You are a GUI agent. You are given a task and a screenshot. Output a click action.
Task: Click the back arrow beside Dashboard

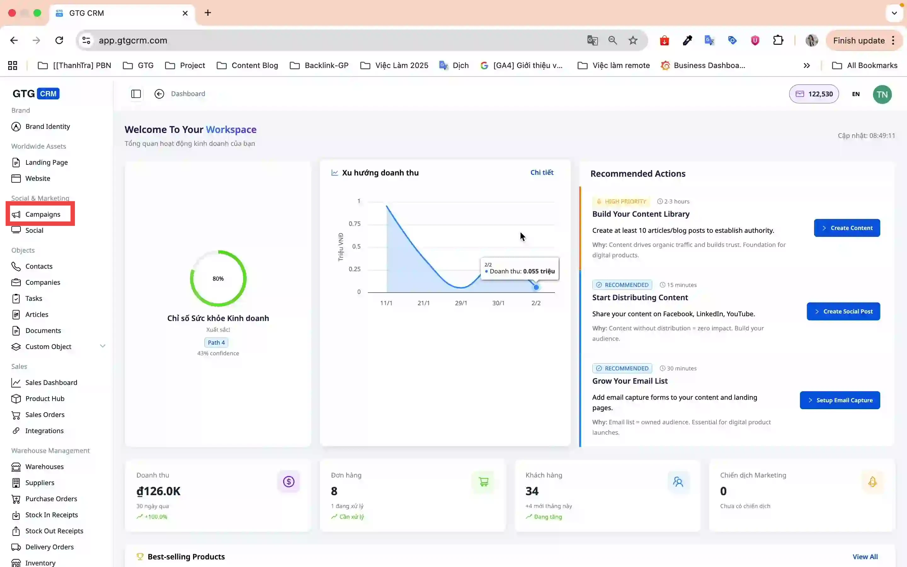coord(159,94)
